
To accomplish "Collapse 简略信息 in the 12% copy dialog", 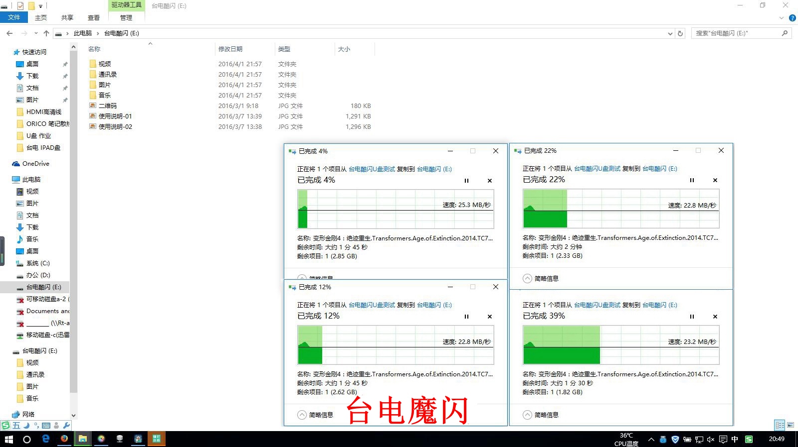I will coord(315,415).
